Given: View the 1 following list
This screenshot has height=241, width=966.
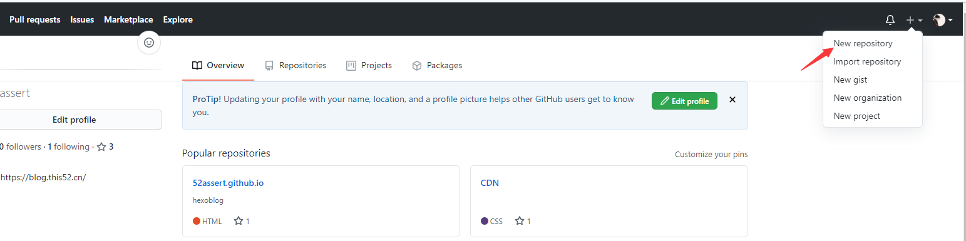Looking at the screenshot, I should click(x=69, y=147).
